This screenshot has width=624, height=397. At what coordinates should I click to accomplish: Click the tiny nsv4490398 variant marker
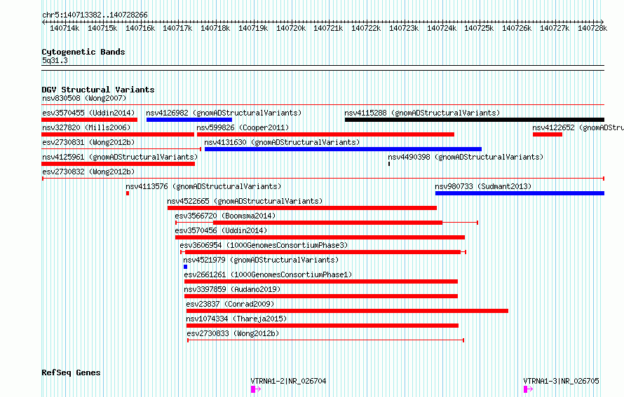point(389,164)
